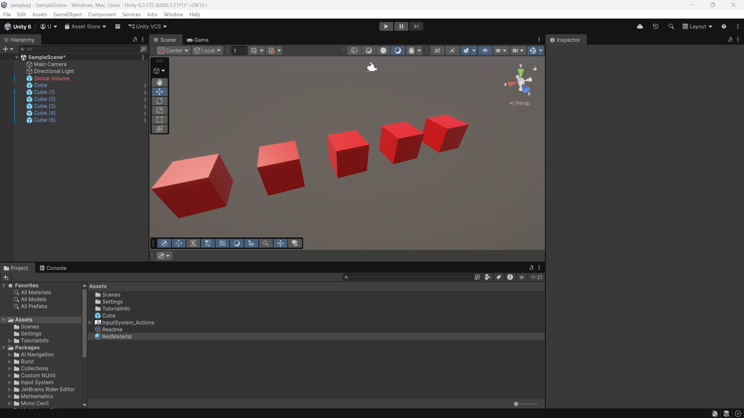Image resolution: width=744 pixels, height=418 pixels.
Task: Select the Rotate tool
Action: [159, 101]
